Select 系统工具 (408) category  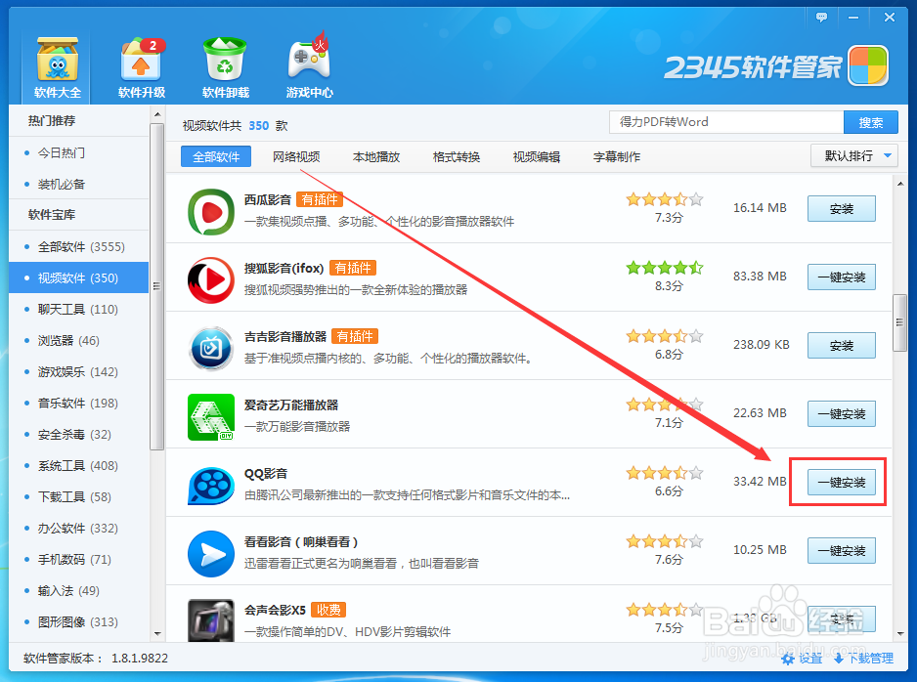[79, 465]
